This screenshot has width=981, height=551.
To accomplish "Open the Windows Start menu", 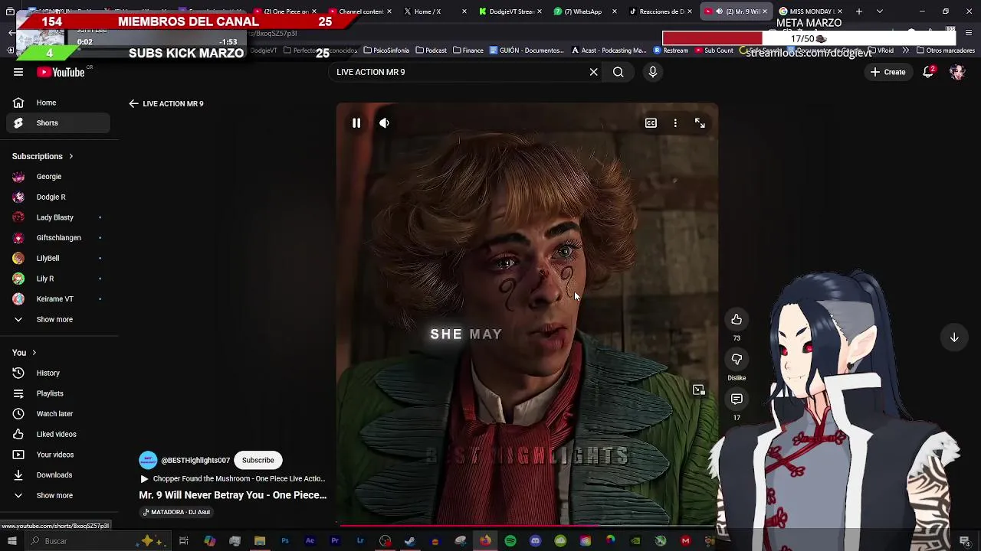I will (11, 541).
